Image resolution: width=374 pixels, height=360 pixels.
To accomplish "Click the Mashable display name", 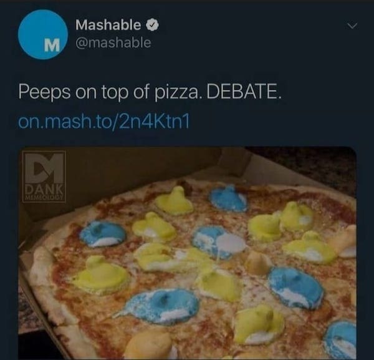I will [108, 24].
